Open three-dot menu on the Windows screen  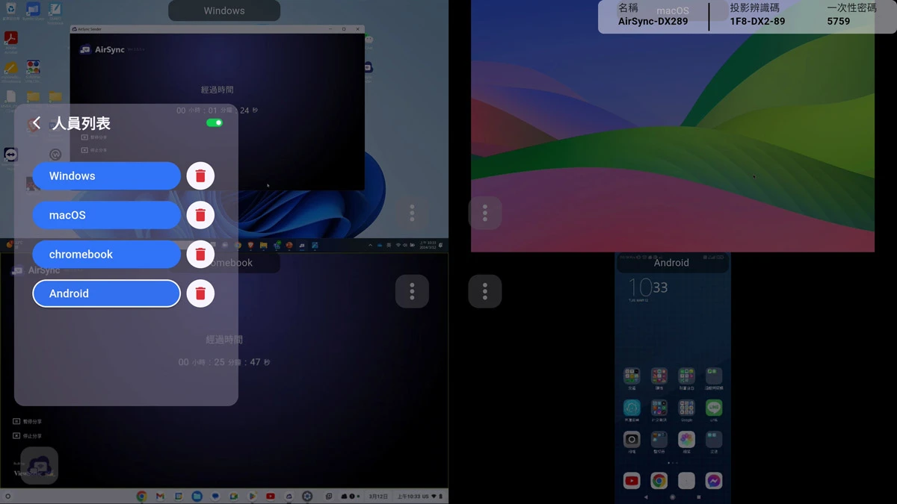[x=412, y=214]
